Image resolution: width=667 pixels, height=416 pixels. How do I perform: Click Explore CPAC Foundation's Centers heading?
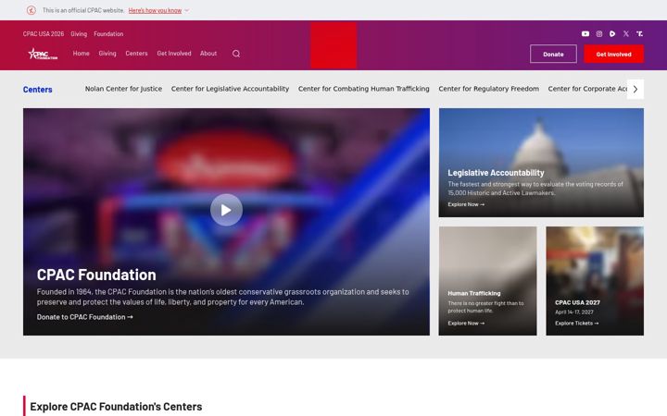pos(116,407)
